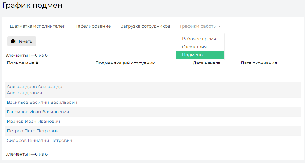The width and height of the screenshot is (305, 163).
Task: Open Иванов Иван Иванович entry
Action: click(x=33, y=121)
